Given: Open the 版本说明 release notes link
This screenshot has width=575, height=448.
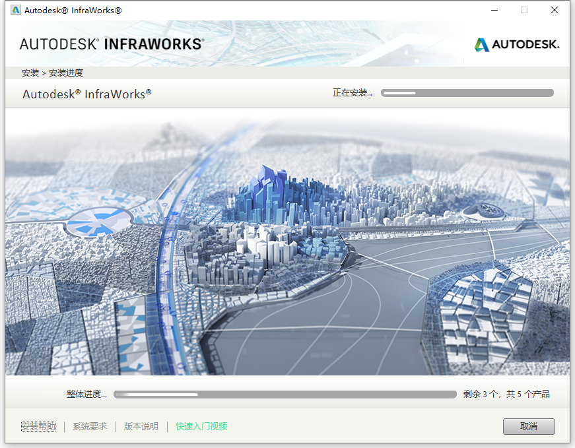Looking at the screenshot, I should [x=141, y=426].
